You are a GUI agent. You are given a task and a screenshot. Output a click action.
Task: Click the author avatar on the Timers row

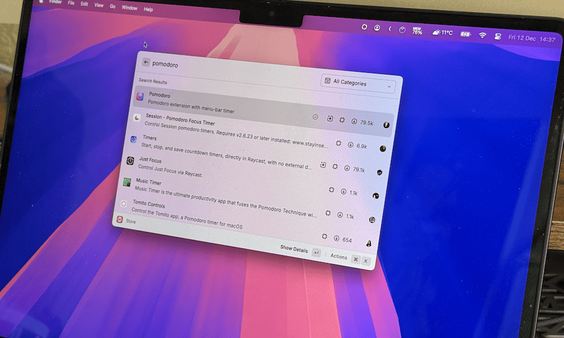pos(379,172)
